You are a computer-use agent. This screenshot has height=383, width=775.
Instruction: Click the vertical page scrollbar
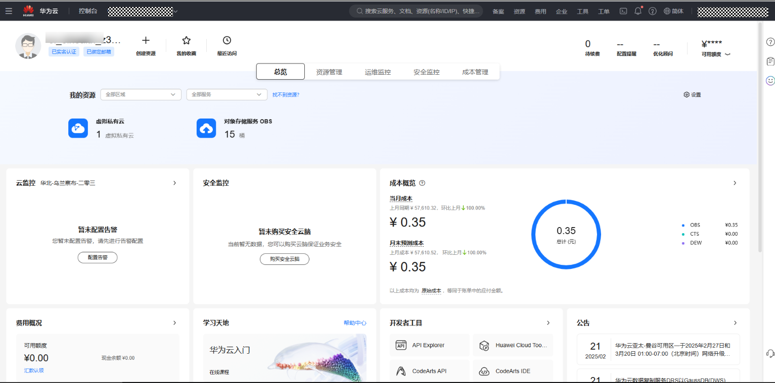tap(760, 136)
